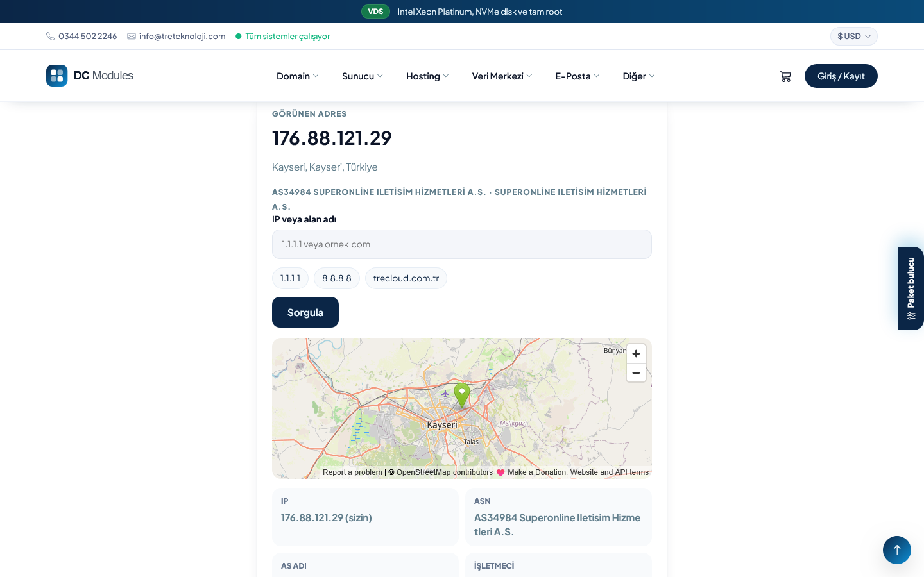
Task: Click the 176.88.121.29 (sizin) IP value
Action: pos(327,517)
